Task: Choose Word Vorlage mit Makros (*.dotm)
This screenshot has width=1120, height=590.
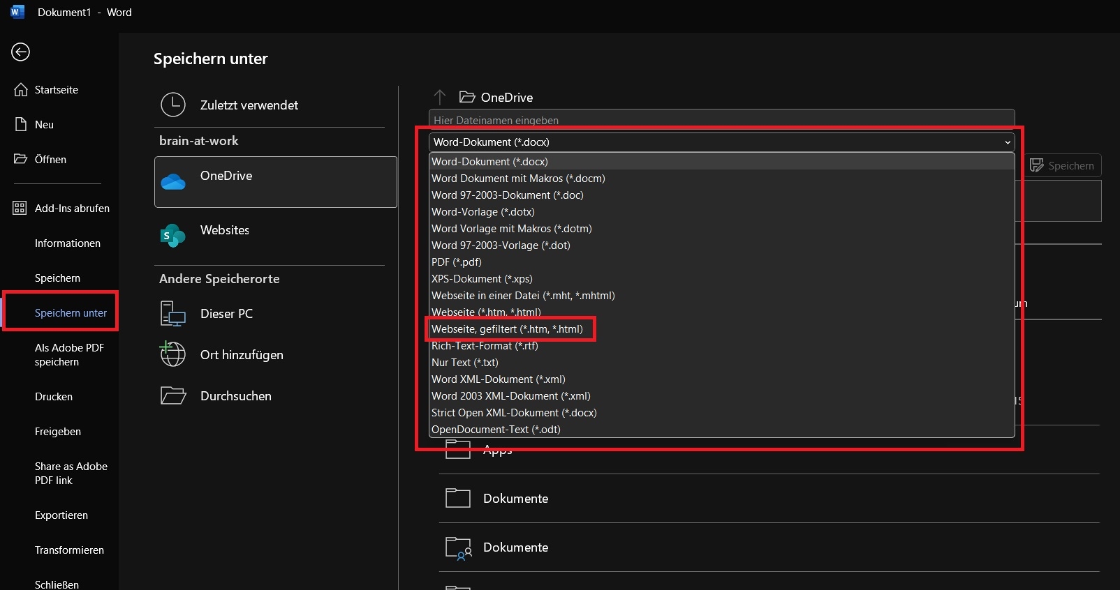Action: click(x=721, y=228)
